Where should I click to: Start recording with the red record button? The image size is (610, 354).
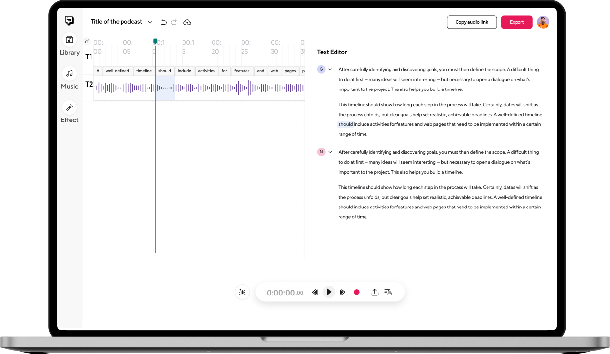(x=357, y=292)
